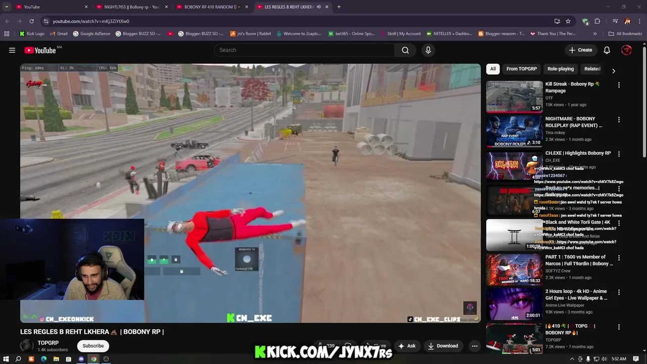Select the All filter chip
The width and height of the screenshot is (647, 364).
coord(493,69)
